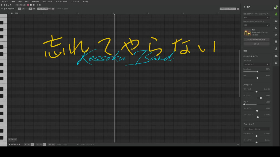
Task: Select pointer tool in parameter panel
Action: click(25, 144)
